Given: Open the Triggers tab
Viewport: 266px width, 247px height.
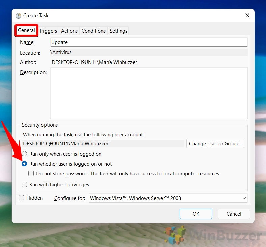Looking at the screenshot, I should pos(48,31).
